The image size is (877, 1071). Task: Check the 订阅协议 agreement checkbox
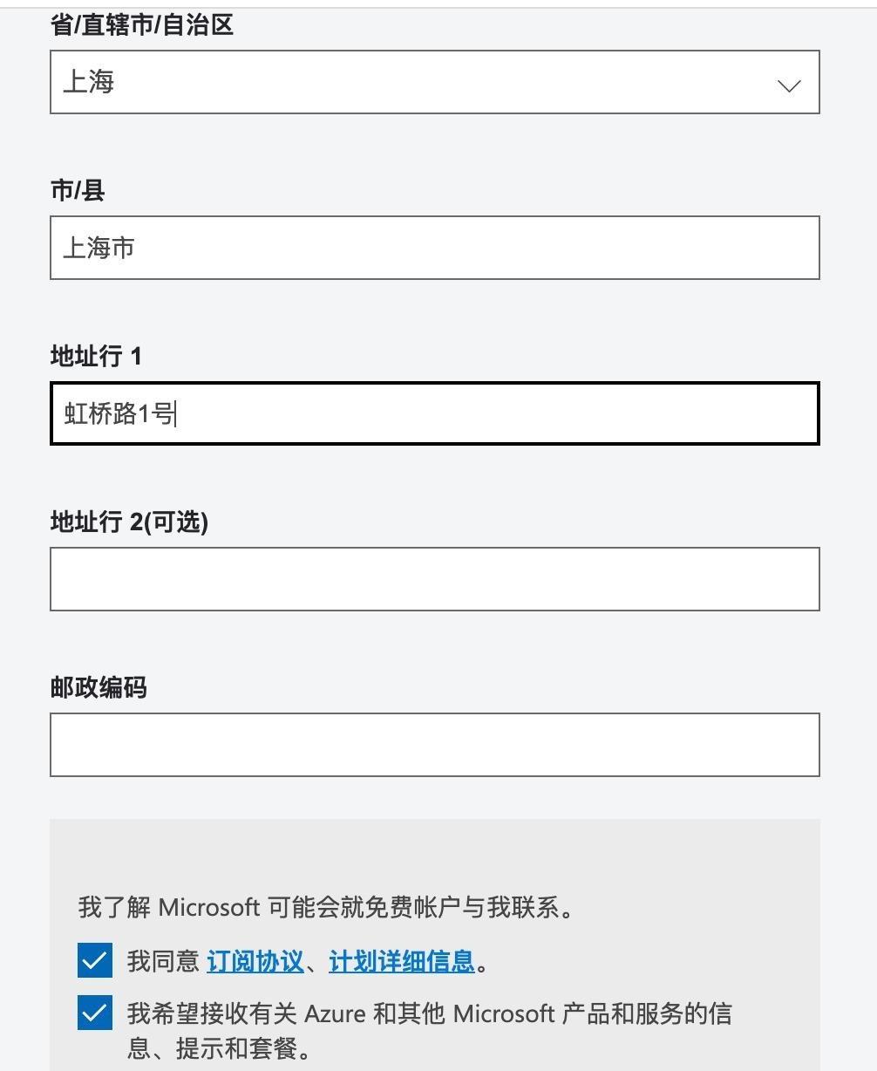(x=94, y=961)
